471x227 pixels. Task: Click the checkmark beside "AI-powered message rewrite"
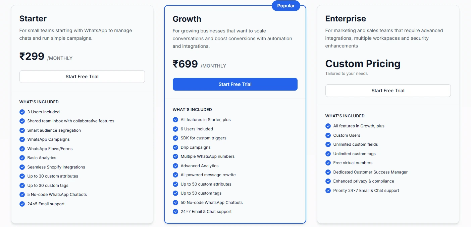(x=175, y=175)
